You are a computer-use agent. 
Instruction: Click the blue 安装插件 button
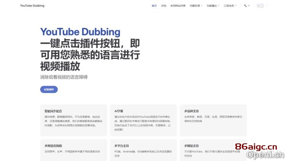click(49, 89)
